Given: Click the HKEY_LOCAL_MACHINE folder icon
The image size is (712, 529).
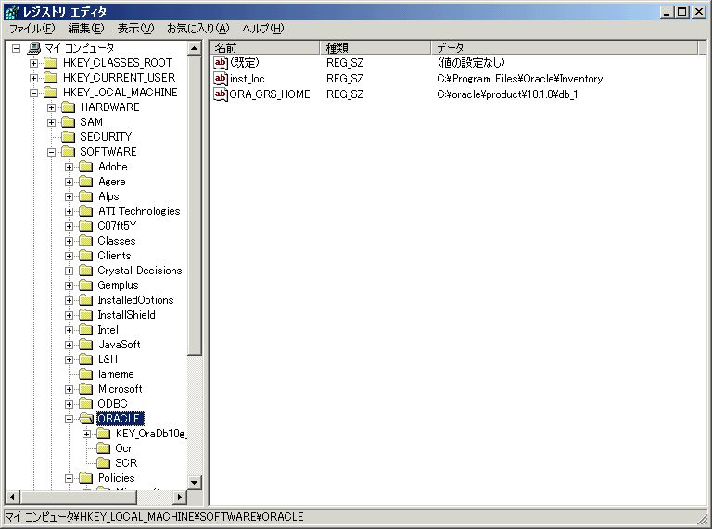Looking at the screenshot, I should (x=50, y=93).
